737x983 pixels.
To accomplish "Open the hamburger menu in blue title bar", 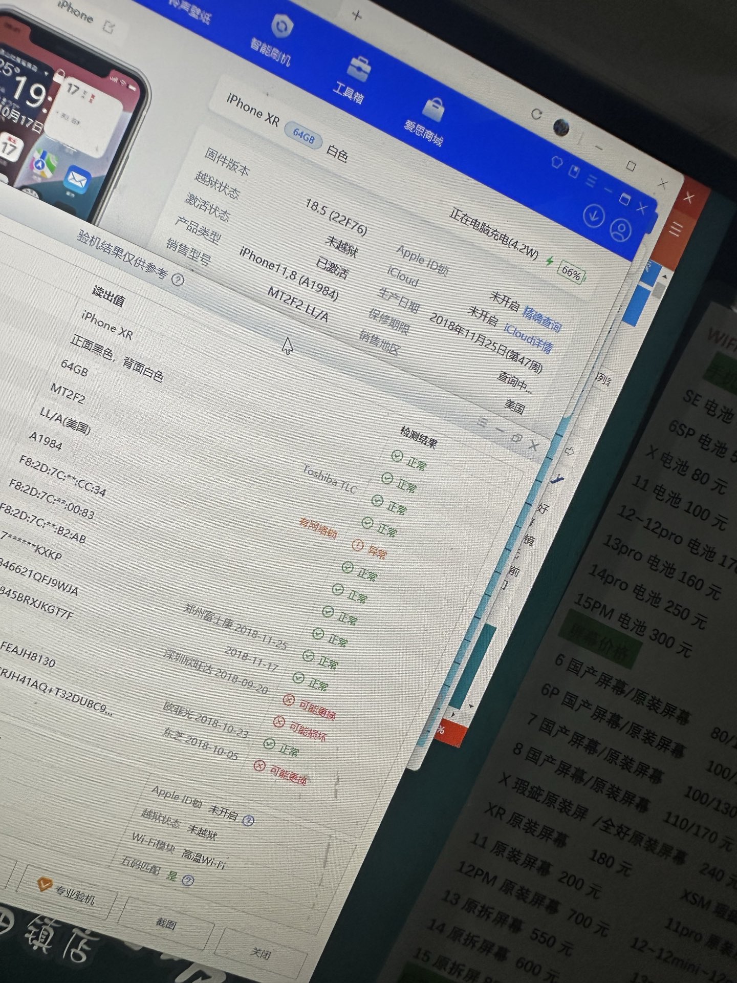I will 591,180.
